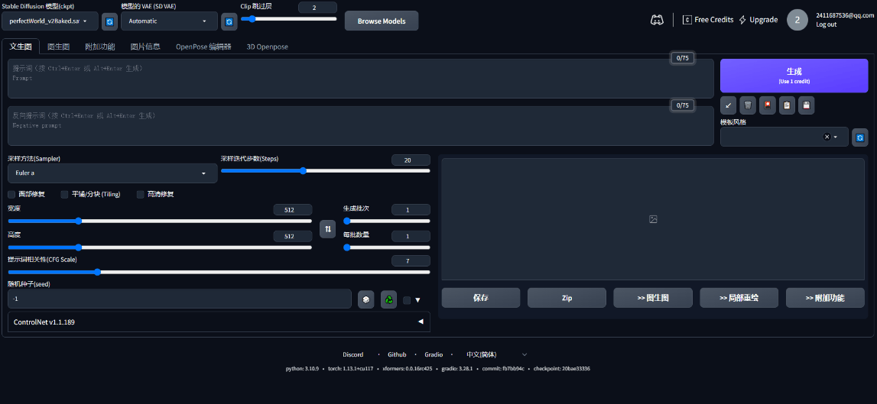Open the 3D Openpose tab
Screen dimensions: 877x404
tap(267, 47)
